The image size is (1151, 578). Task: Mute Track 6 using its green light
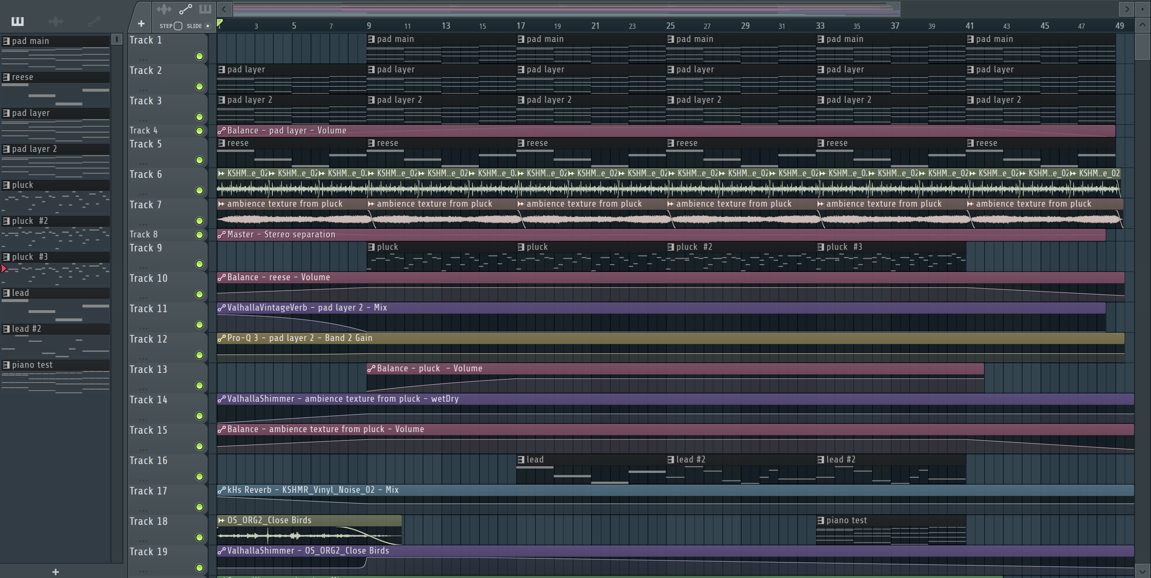pos(199,191)
